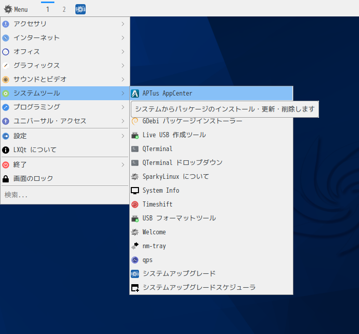
Task: Select GDebi パッケージインストーラー label
Action: tap(192, 121)
